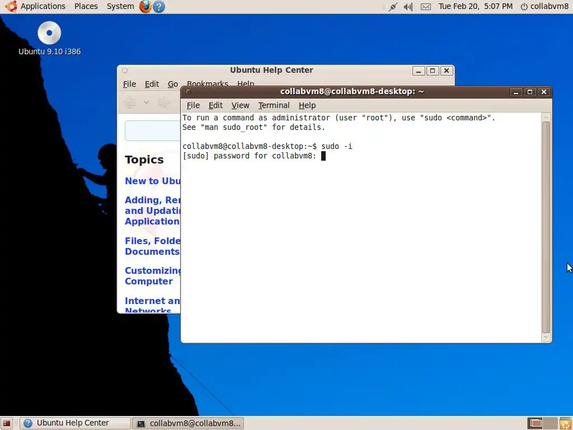Image resolution: width=573 pixels, height=430 pixels.
Task: Click the Help Center search field
Action: coord(153,130)
